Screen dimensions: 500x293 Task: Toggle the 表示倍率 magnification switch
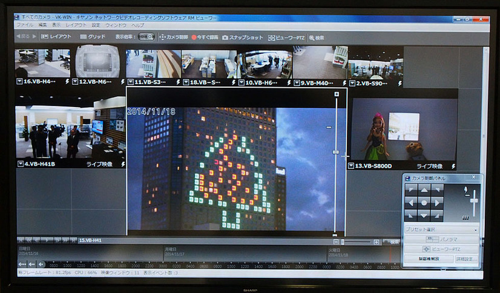click(x=146, y=37)
